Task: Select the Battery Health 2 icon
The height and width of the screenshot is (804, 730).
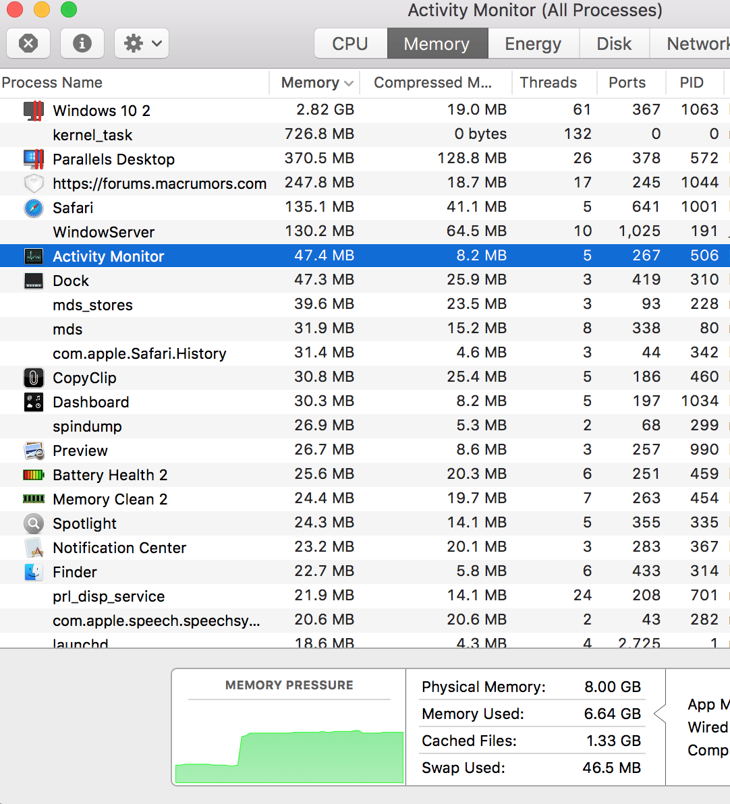Action: click(x=33, y=475)
